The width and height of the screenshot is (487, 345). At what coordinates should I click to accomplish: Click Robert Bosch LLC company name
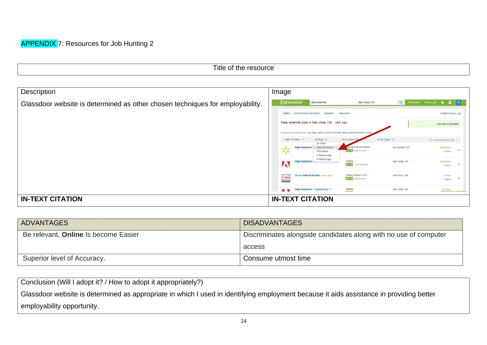(356, 175)
